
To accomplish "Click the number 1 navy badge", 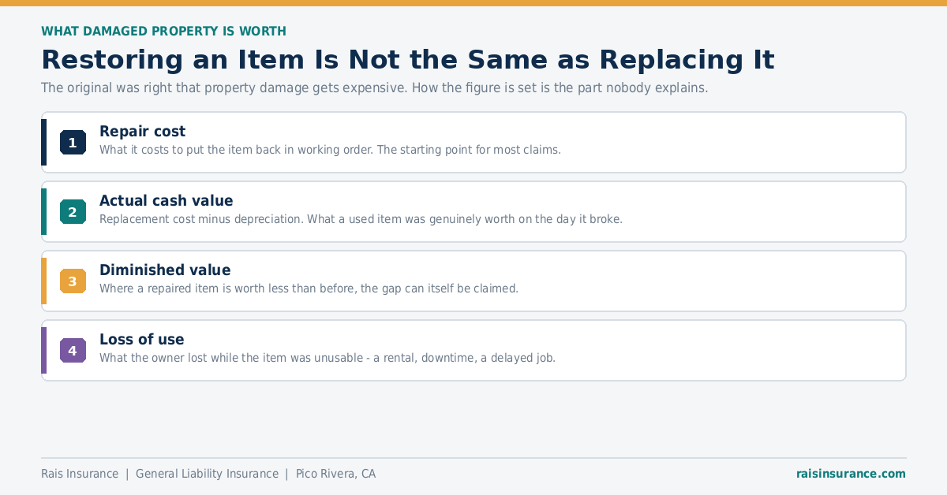I will [x=73, y=143].
